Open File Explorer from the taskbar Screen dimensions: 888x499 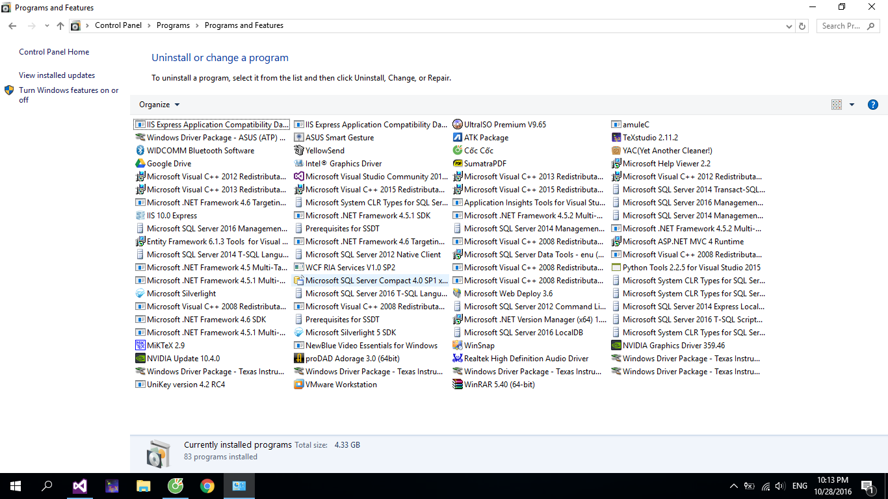[x=144, y=486]
